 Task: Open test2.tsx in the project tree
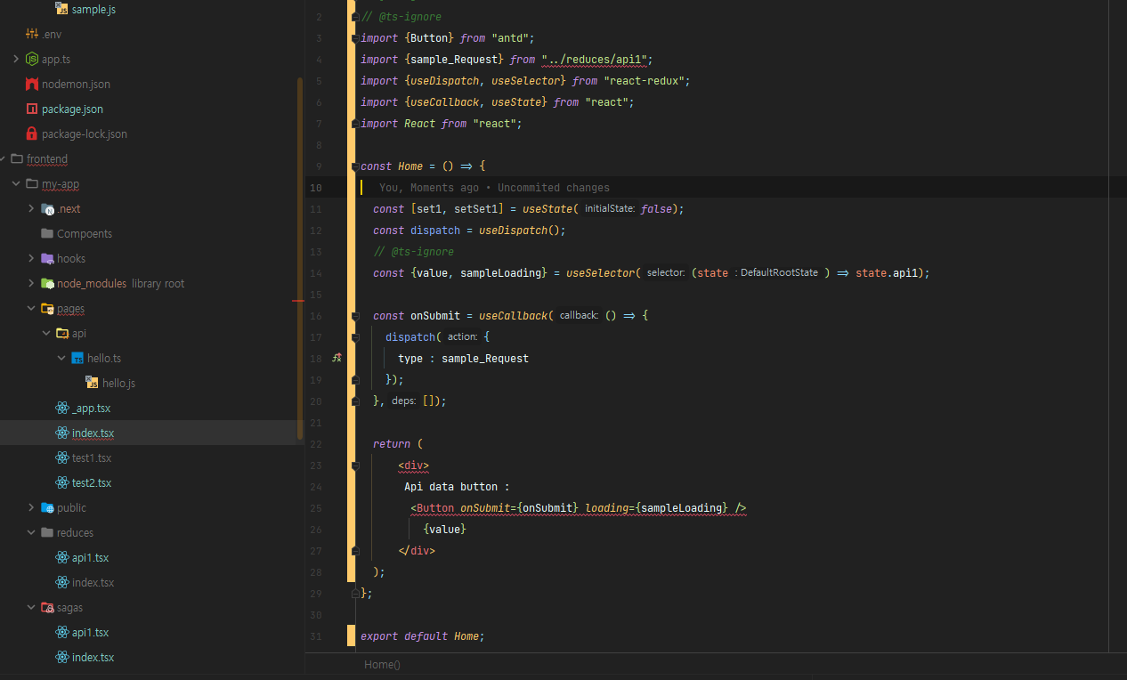[91, 482]
